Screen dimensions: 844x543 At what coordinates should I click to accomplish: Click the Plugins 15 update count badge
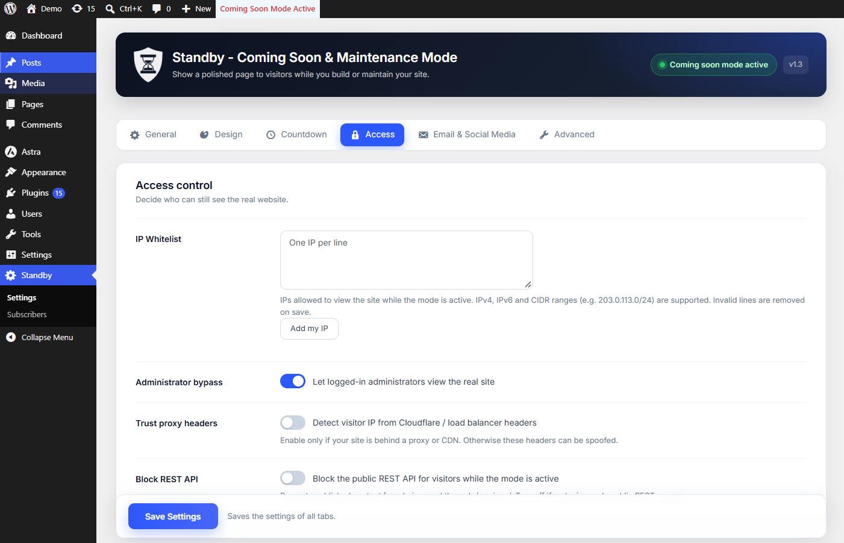pyautogui.click(x=58, y=193)
